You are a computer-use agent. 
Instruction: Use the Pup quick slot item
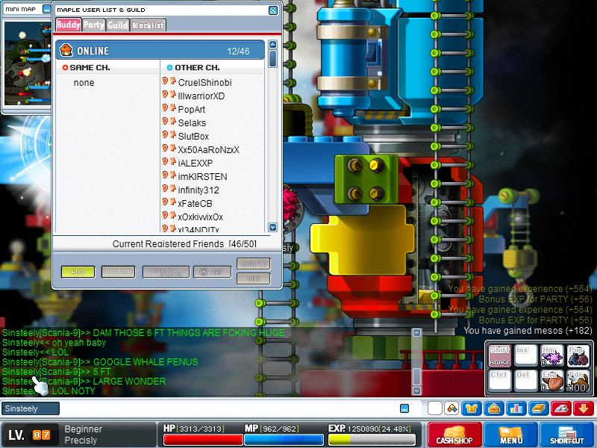578,356
